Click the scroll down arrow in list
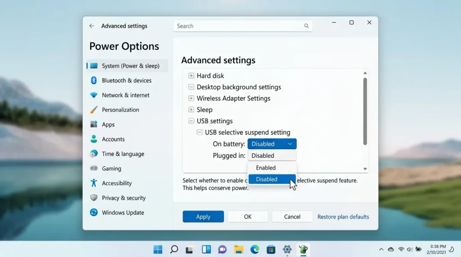This screenshot has width=461, height=257. pyautogui.click(x=365, y=169)
